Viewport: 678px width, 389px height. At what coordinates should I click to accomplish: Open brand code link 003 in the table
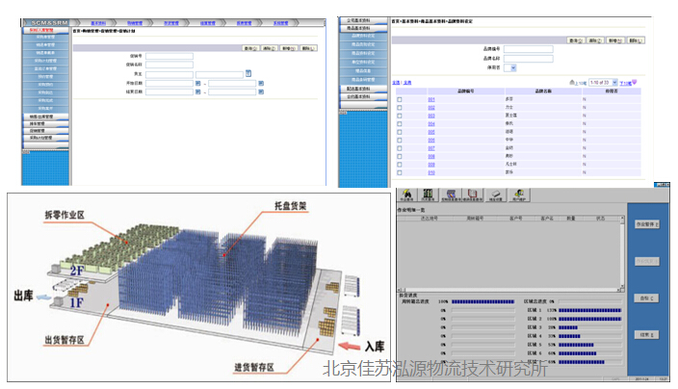pyautogui.click(x=431, y=116)
